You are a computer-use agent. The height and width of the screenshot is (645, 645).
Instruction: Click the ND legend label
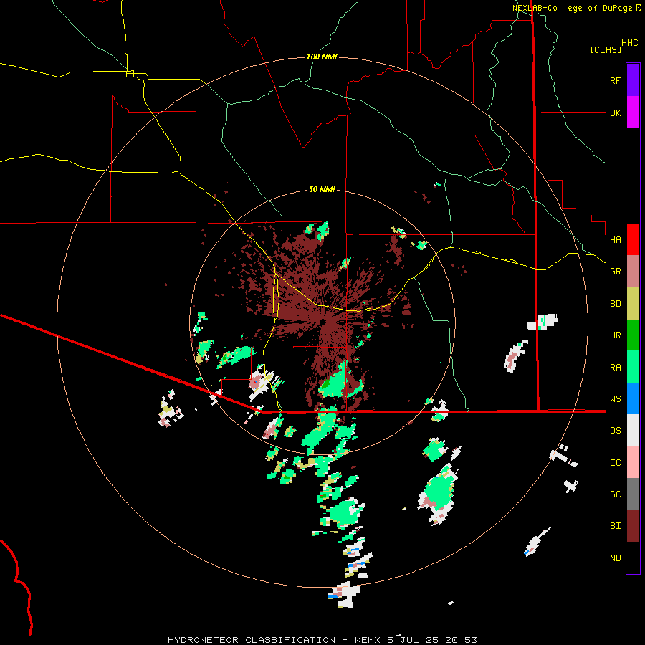click(615, 558)
